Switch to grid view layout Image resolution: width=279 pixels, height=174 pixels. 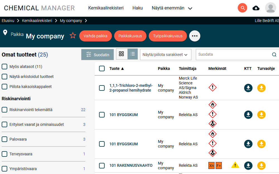[121, 54]
